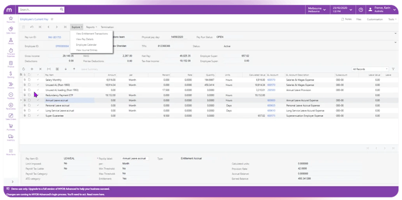Delete the selected pay item row

point(40,69)
